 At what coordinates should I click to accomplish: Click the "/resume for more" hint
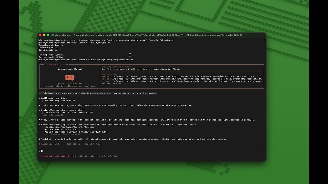pos(111,84)
